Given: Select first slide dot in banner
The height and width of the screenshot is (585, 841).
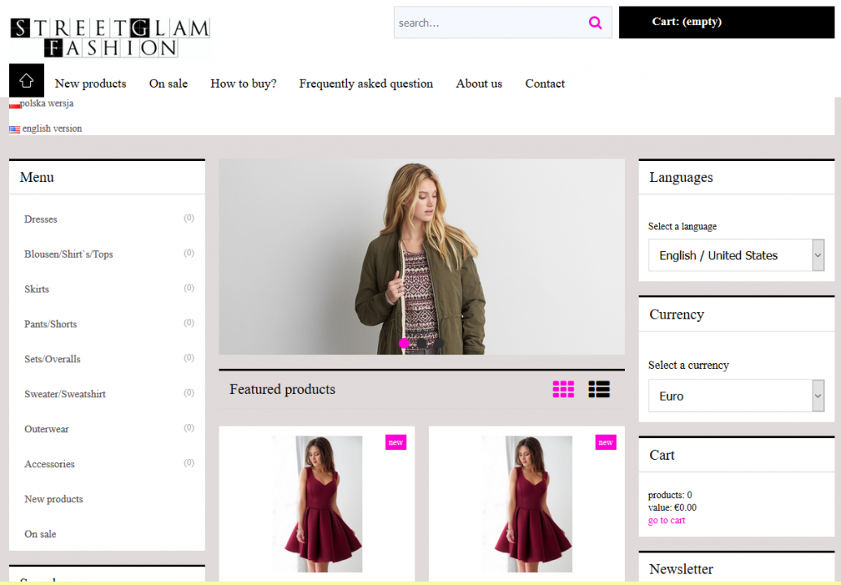Looking at the screenshot, I should tap(404, 343).
